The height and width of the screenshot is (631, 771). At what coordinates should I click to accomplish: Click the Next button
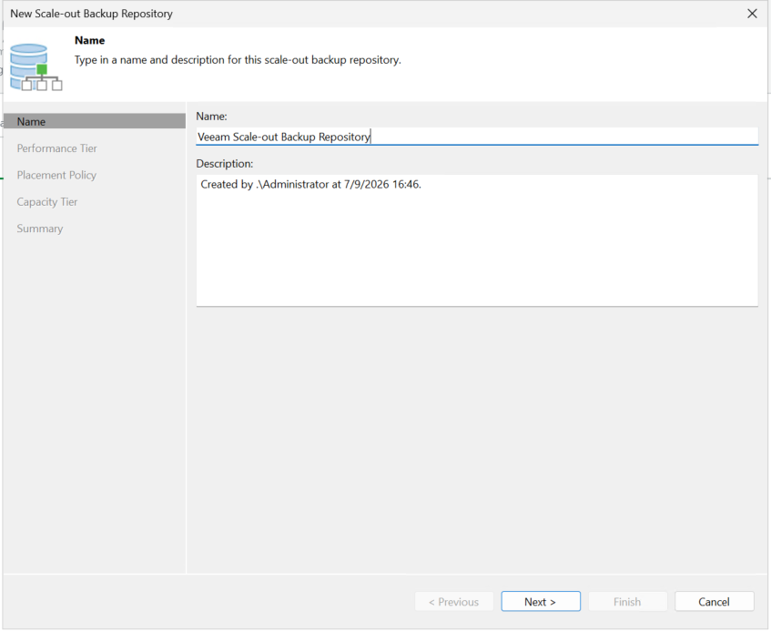click(x=541, y=602)
